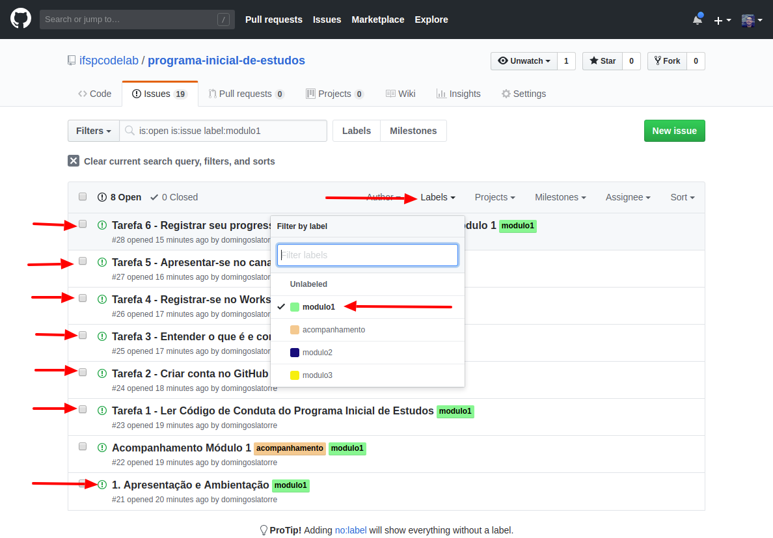Open Explore in top navigation

point(431,20)
